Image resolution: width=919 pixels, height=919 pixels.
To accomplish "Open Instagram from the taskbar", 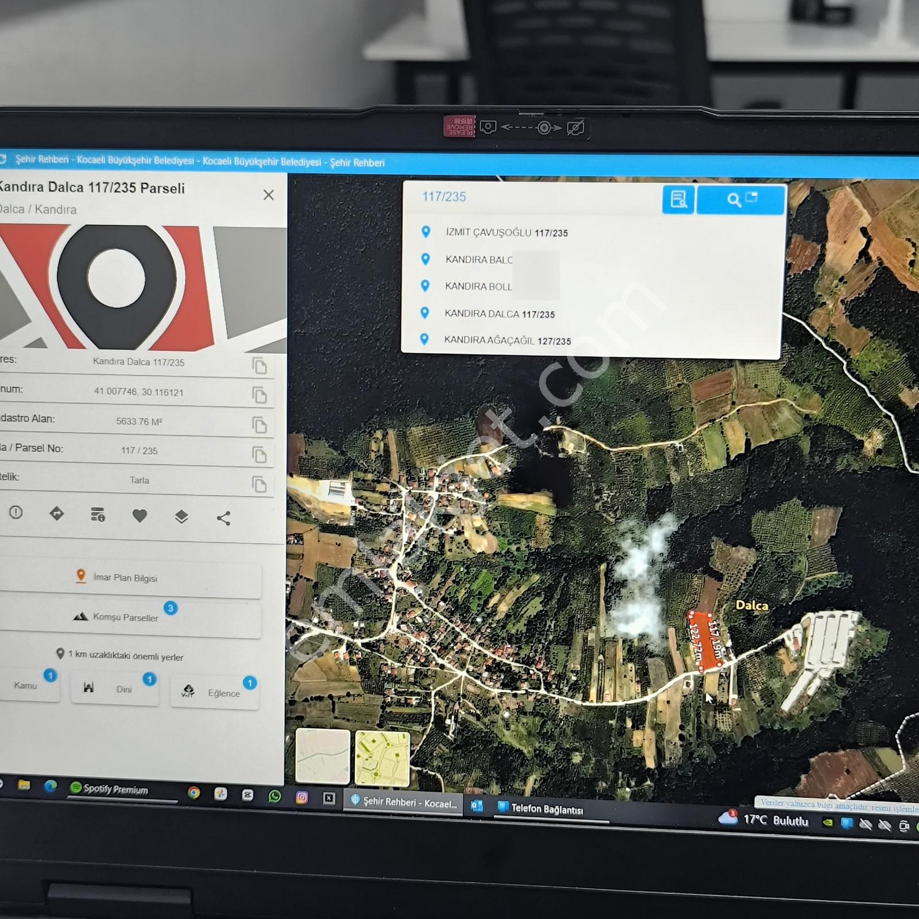I will click(302, 797).
